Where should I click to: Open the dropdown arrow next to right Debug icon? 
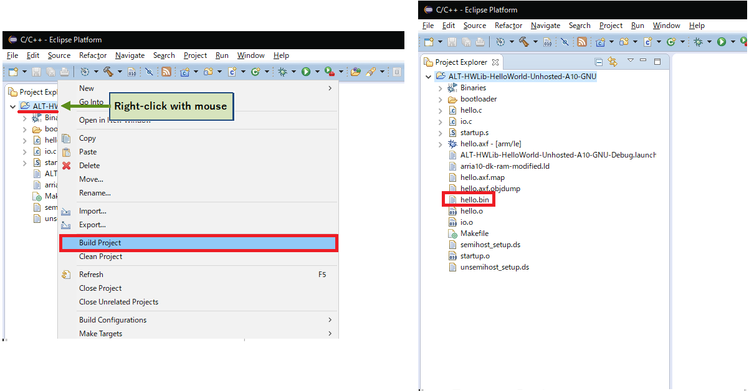(x=710, y=42)
